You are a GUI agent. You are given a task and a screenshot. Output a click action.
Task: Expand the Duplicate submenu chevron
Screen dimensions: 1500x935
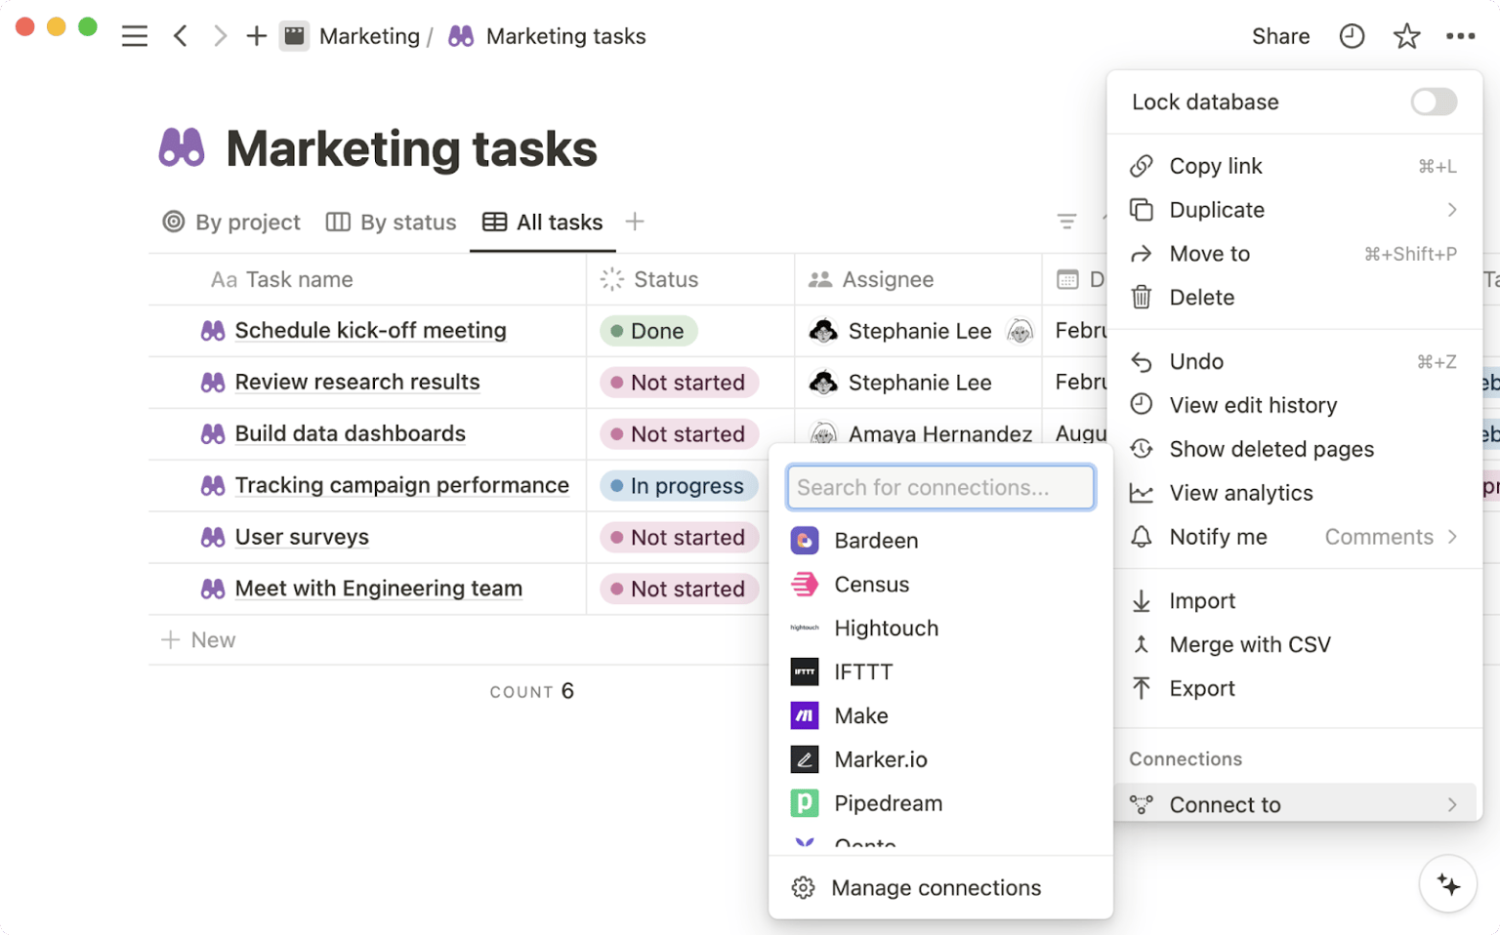pyautogui.click(x=1452, y=209)
